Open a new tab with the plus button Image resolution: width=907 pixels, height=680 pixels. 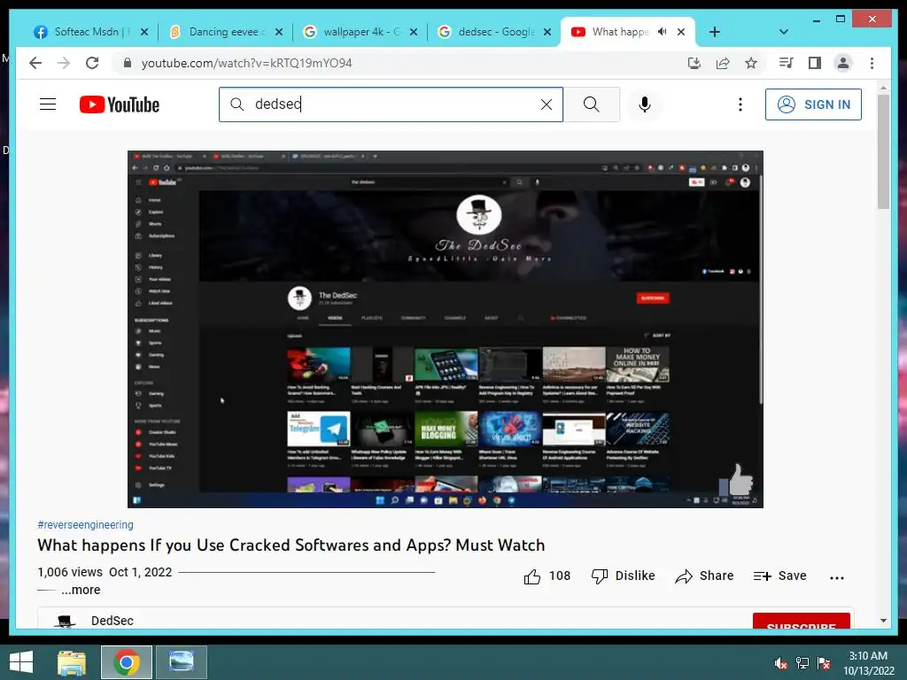(x=715, y=32)
